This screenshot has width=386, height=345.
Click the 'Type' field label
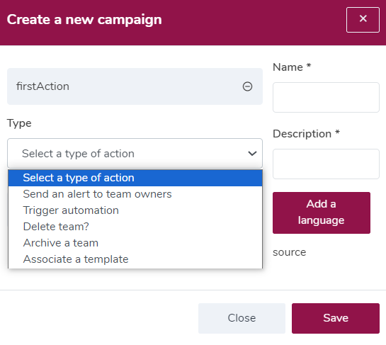(x=19, y=123)
